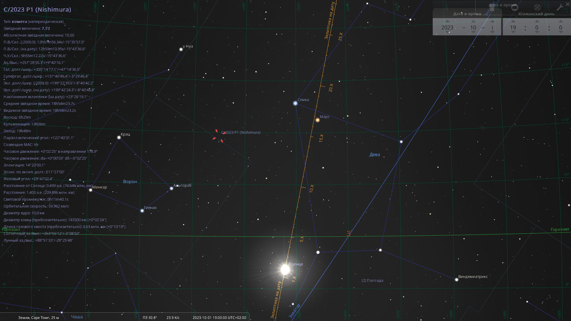Increase the seconds with the up arrow
Screen dimensions: 571x321
pyautogui.click(x=561, y=21)
